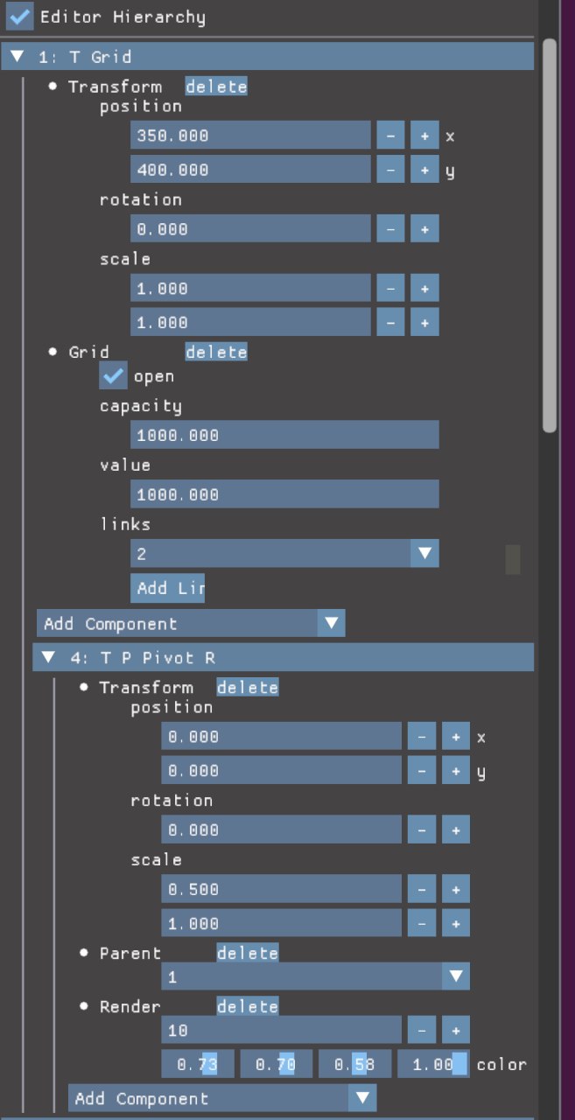Click the color red slider at 0.73
The image size is (575, 1120).
[197, 1064]
